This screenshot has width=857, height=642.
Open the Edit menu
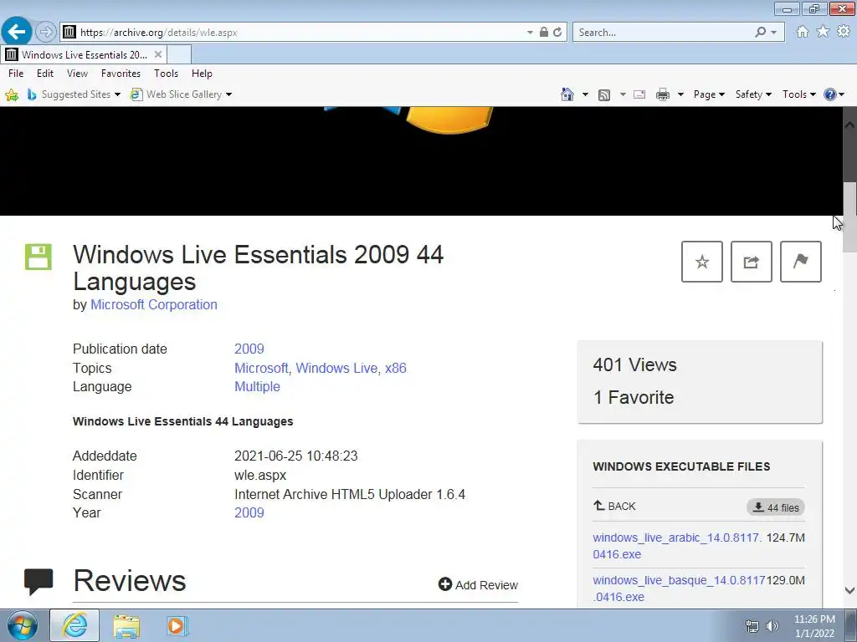(45, 74)
